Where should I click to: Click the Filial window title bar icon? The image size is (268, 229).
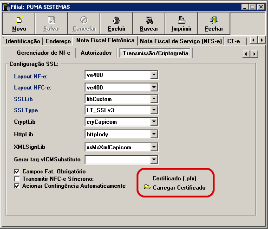click(7, 7)
